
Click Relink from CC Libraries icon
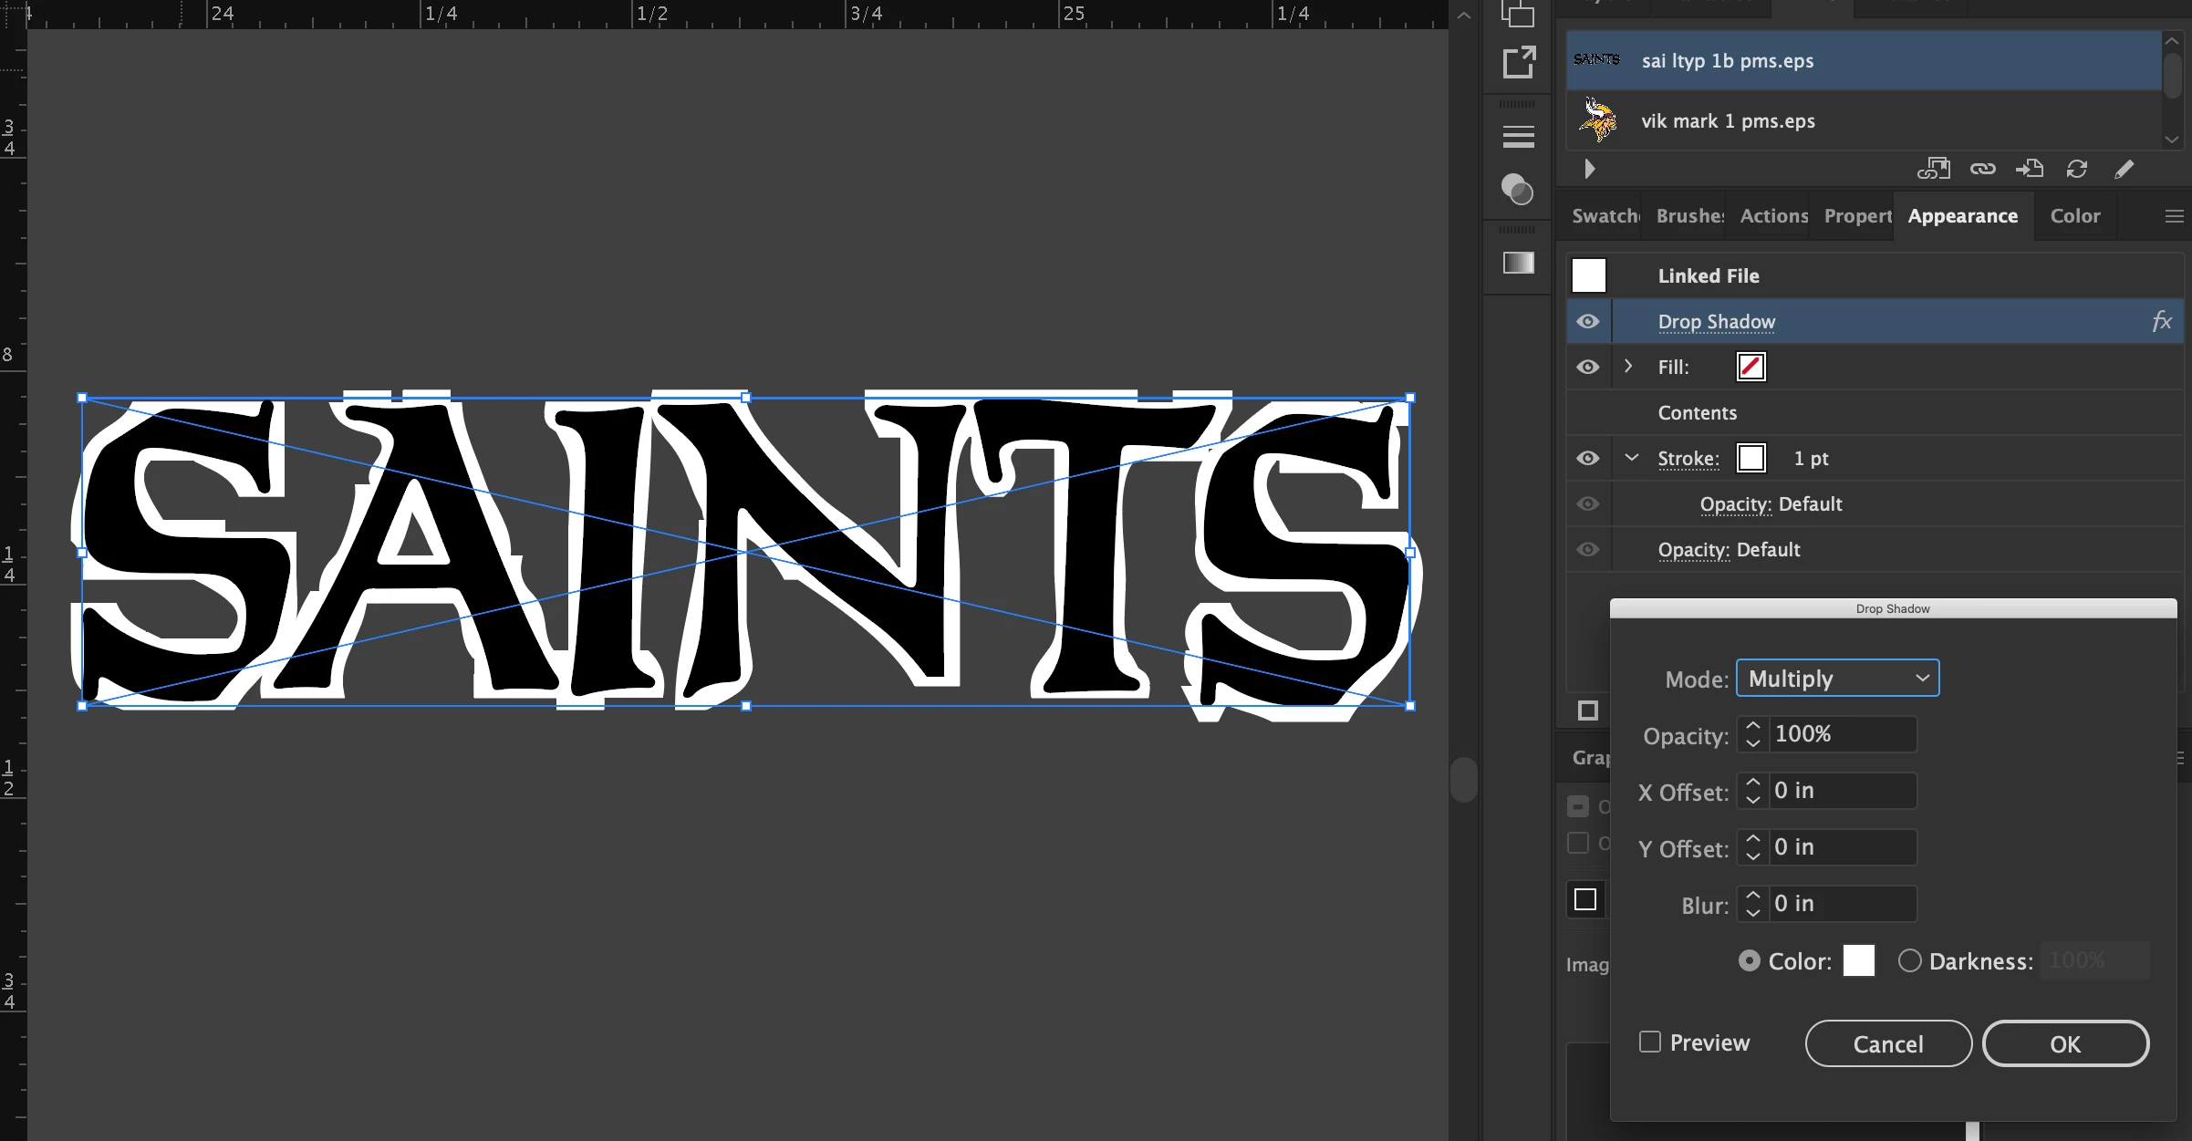click(1933, 169)
